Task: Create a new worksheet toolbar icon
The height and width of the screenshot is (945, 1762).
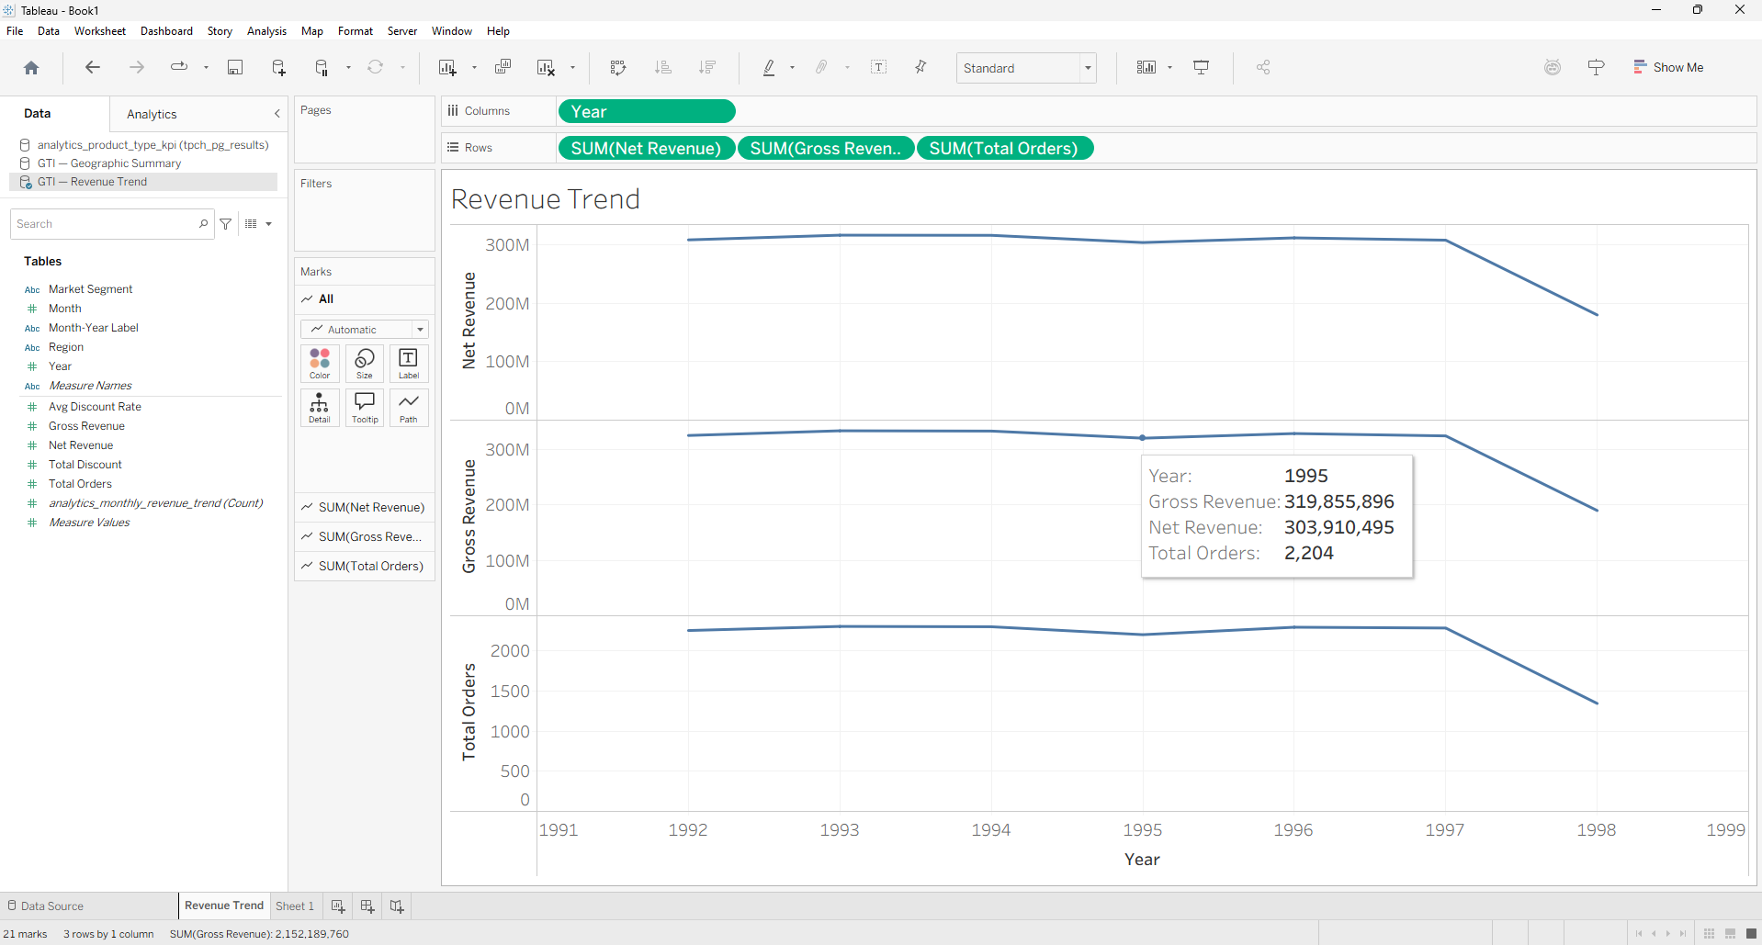Action: [447, 67]
